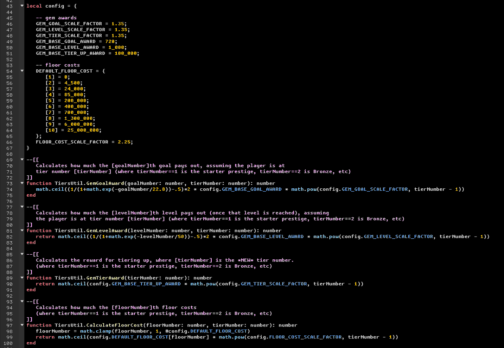The height and width of the screenshot is (348, 504).
Task: Collapse the TiersUtil.GemTierAward function fold arrow
Action: pos(22,278)
